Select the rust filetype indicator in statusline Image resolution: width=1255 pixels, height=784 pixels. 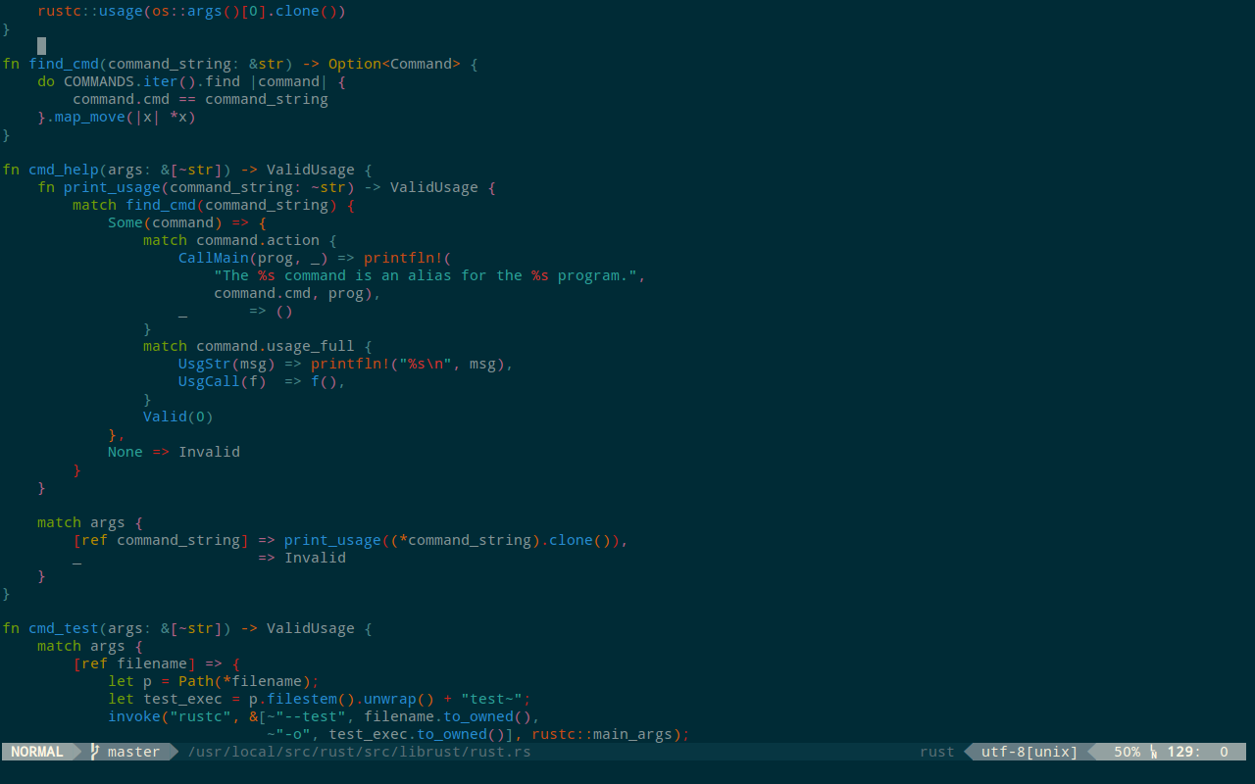(x=936, y=752)
